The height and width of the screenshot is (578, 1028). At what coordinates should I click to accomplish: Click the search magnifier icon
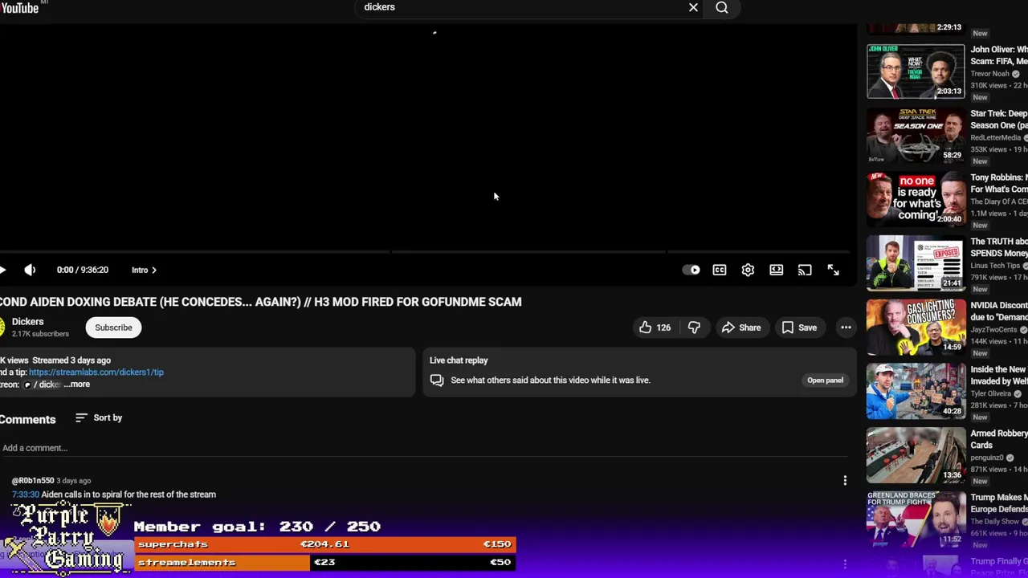tap(722, 7)
